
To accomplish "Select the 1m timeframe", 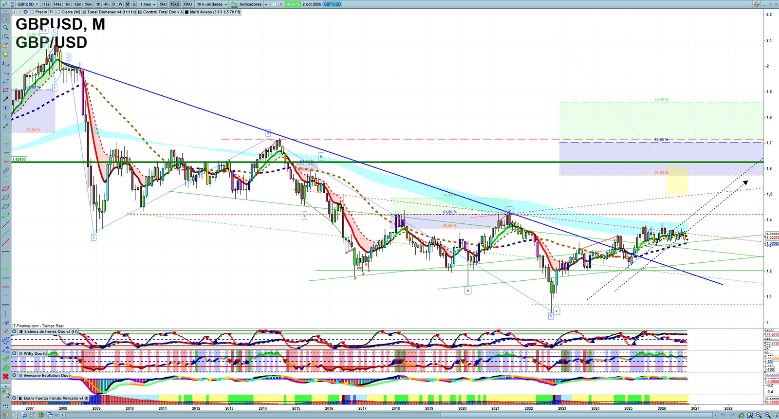I will (x=68, y=4).
